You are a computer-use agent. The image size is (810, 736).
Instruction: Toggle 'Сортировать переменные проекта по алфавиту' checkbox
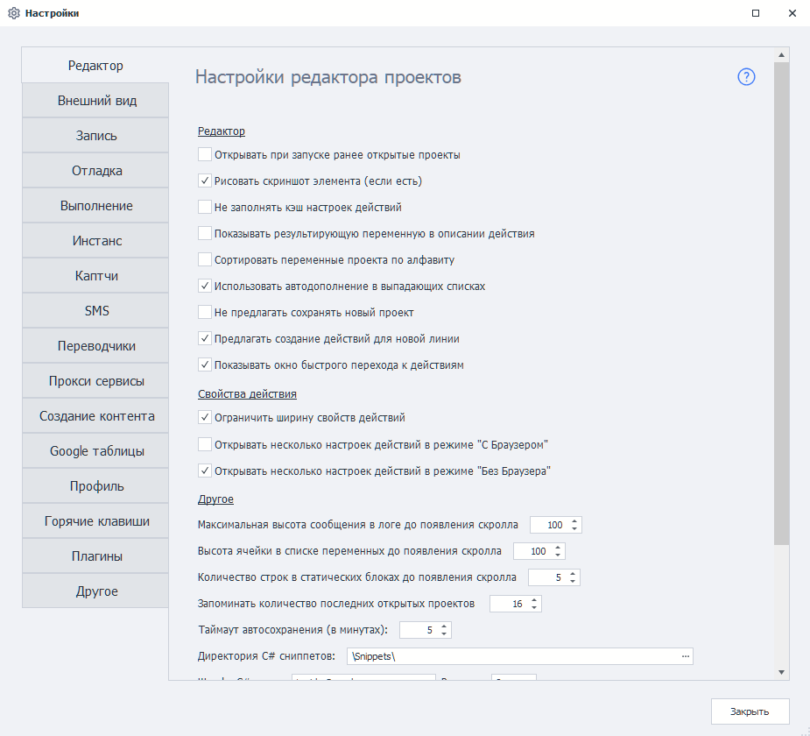click(205, 260)
